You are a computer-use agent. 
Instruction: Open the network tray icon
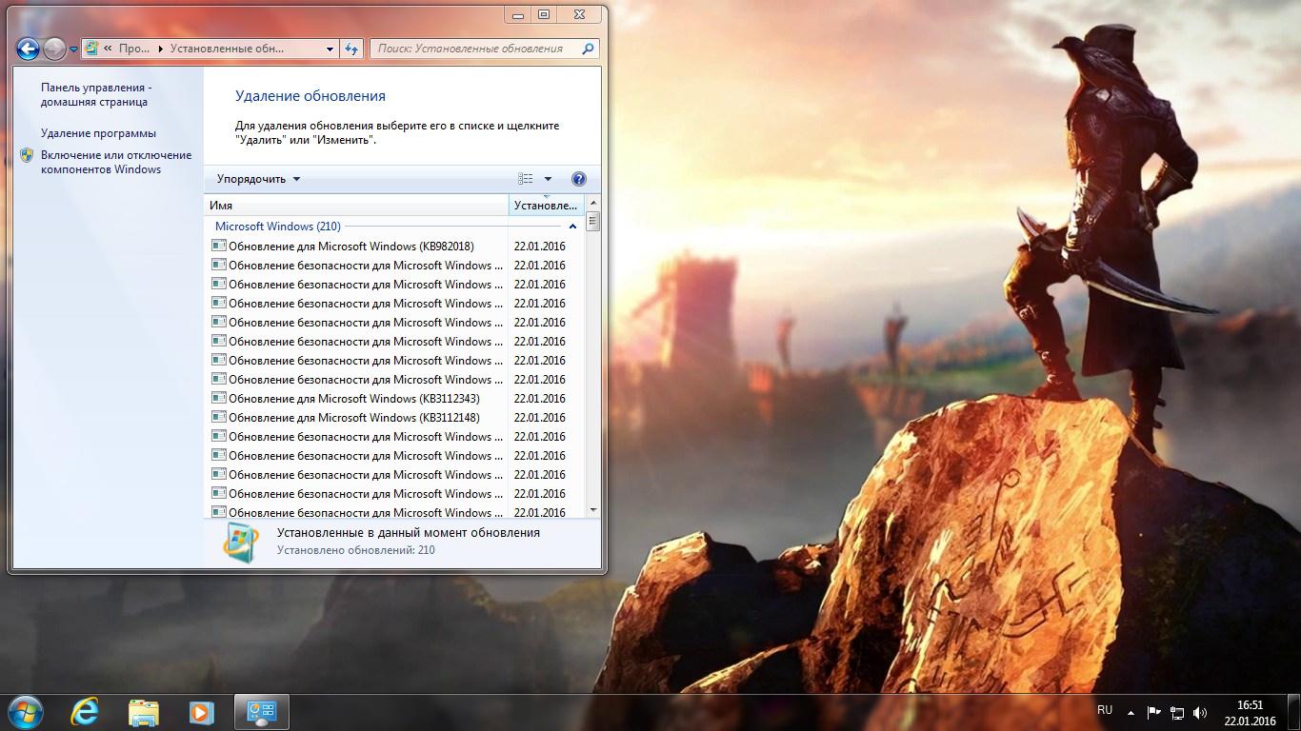pos(1177,712)
